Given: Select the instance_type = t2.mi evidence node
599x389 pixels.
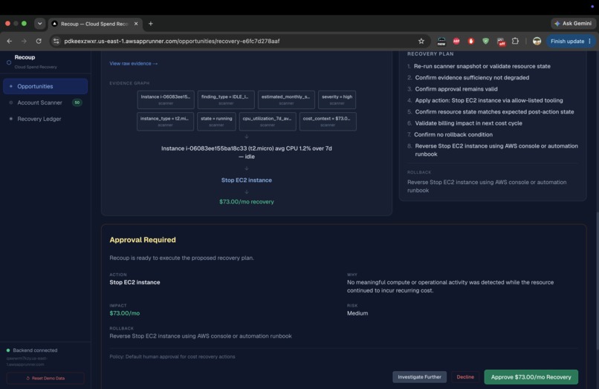Looking at the screenshot, I should 165,122.
